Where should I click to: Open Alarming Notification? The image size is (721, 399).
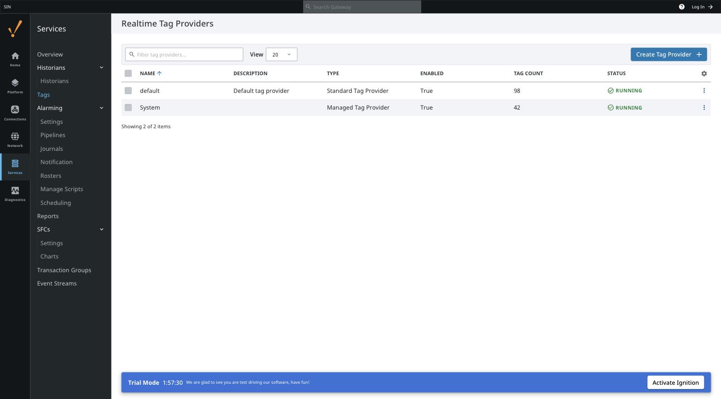click(x=57, y=162)
